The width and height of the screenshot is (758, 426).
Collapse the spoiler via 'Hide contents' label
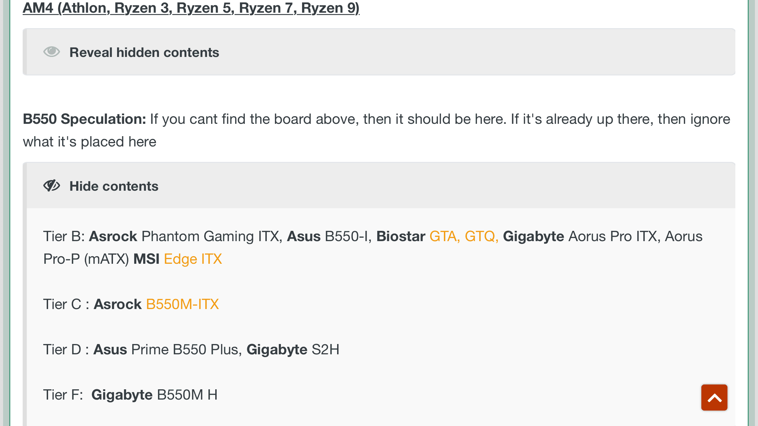pos(114,186)
